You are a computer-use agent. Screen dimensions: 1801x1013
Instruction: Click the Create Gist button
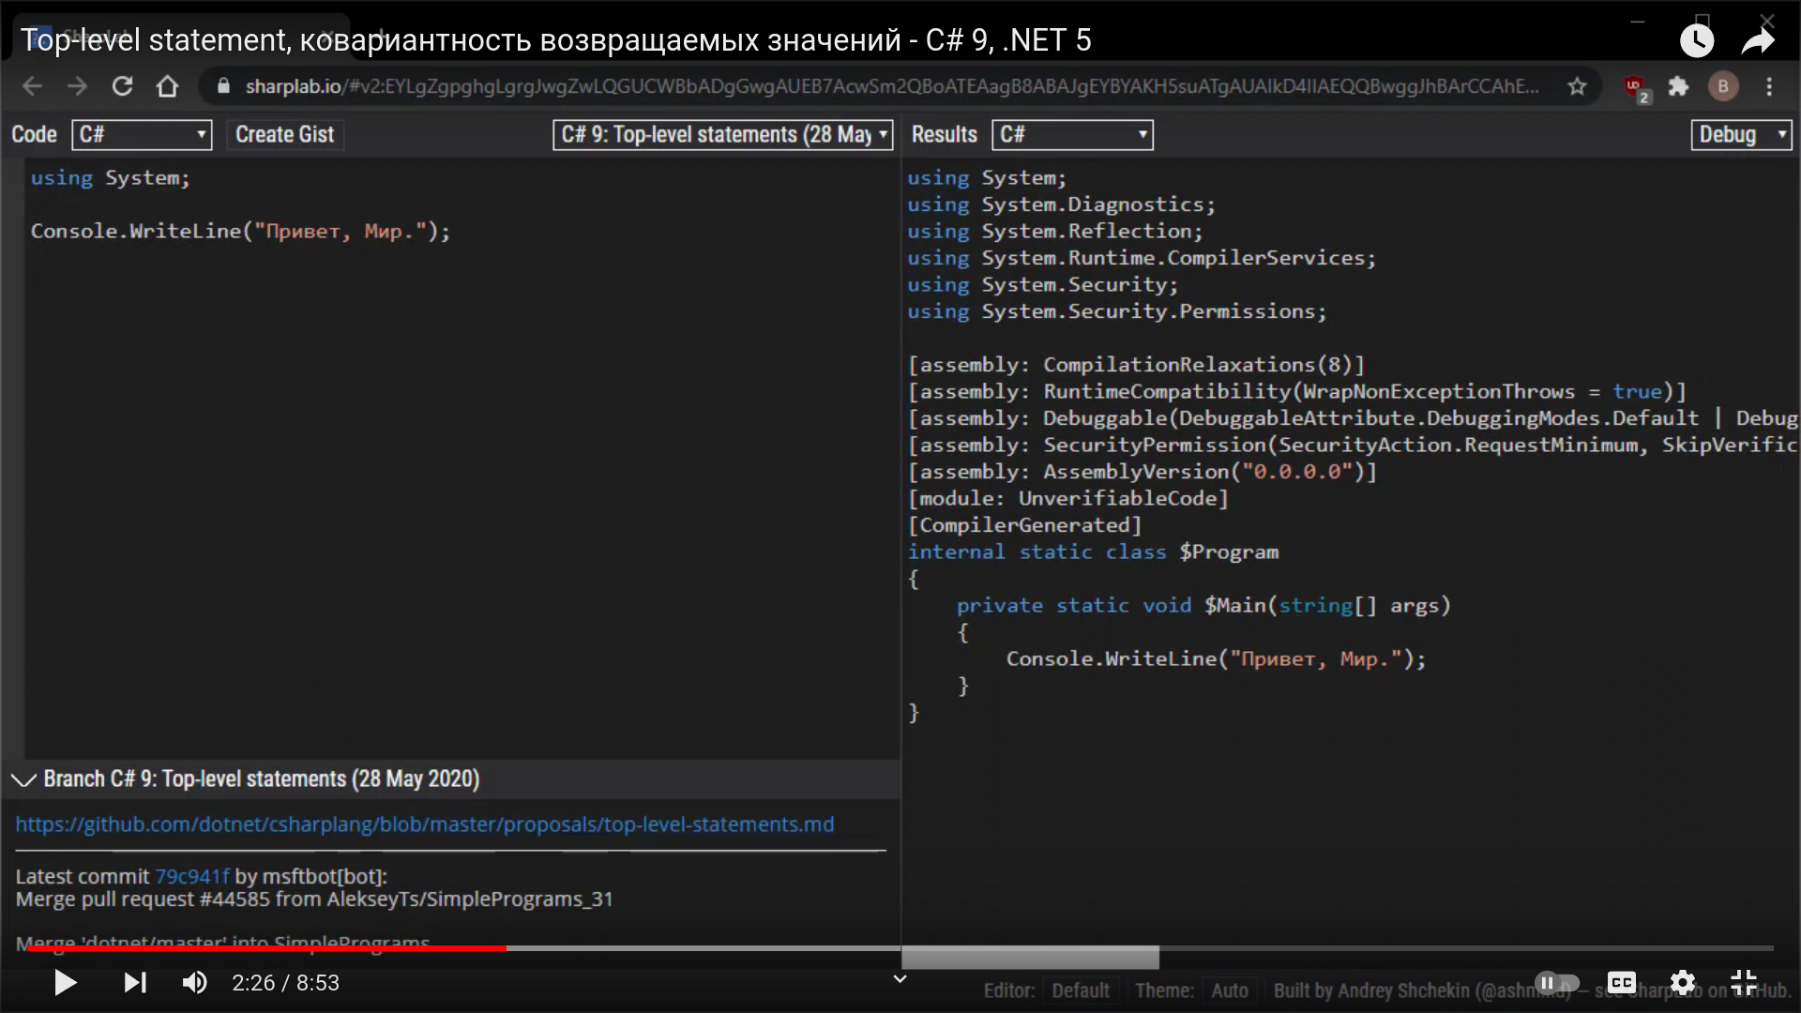284,135
